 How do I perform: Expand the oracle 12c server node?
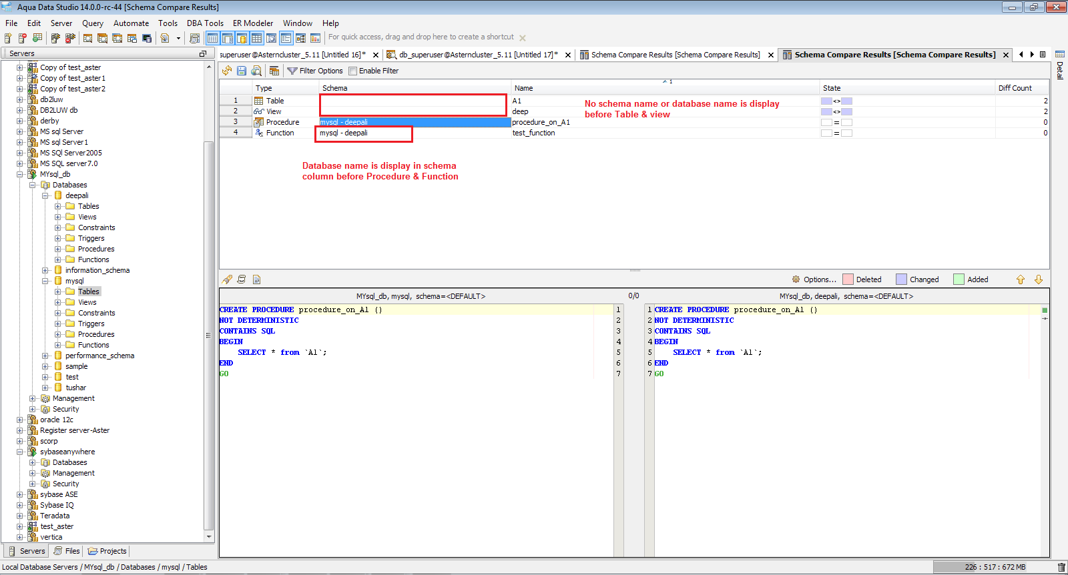[20, 420]
